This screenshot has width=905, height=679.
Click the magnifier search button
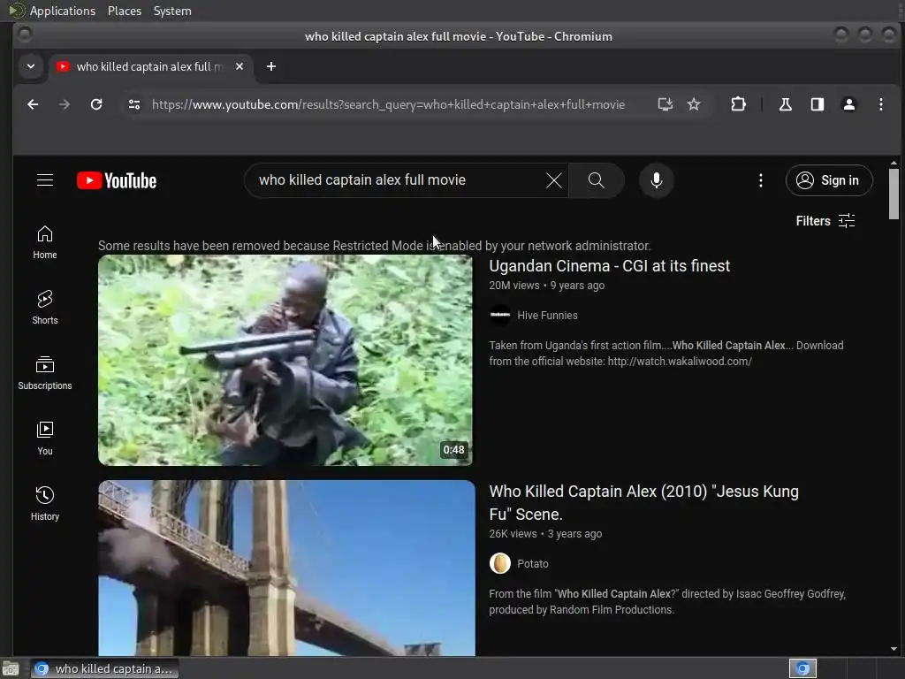pos(597,180)
